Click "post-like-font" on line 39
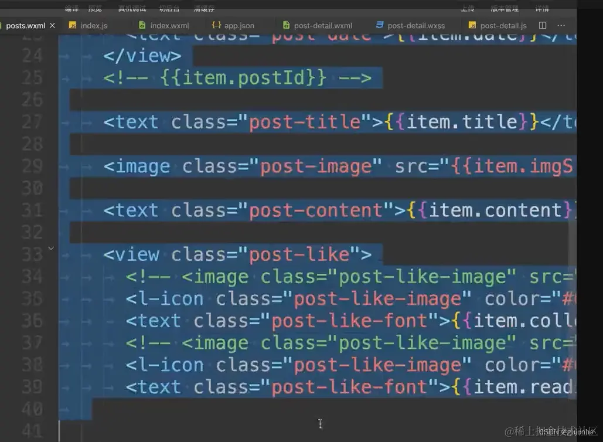 click(350, 387)
